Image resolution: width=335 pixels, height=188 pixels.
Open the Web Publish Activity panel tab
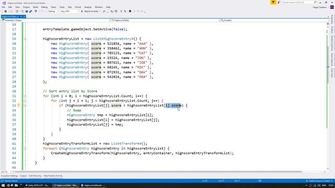[x=53, y=176]
